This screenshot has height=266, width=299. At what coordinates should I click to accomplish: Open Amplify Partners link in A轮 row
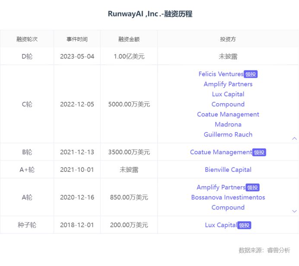point(221,187)
